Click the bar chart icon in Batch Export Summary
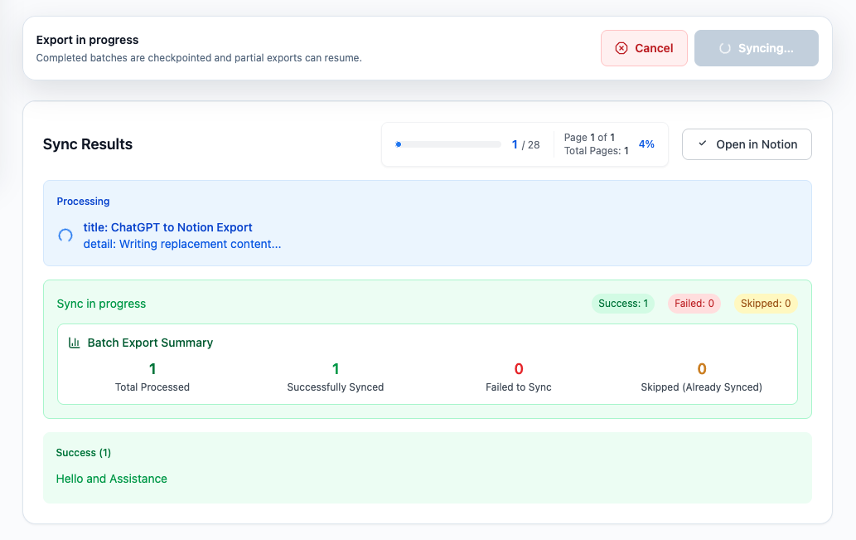Image resolution: width=856 pixels, height=540 pixels. coord(75,343)
